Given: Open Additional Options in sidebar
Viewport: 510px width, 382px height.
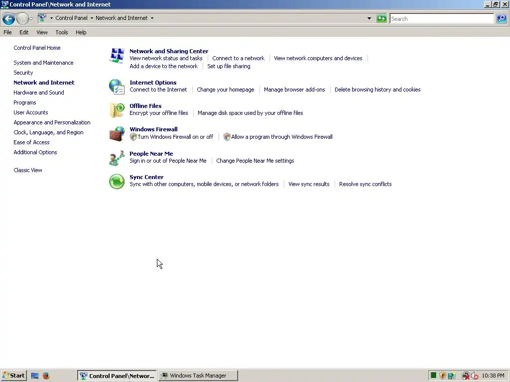Looking at the screenshot, I should [35, 152].
